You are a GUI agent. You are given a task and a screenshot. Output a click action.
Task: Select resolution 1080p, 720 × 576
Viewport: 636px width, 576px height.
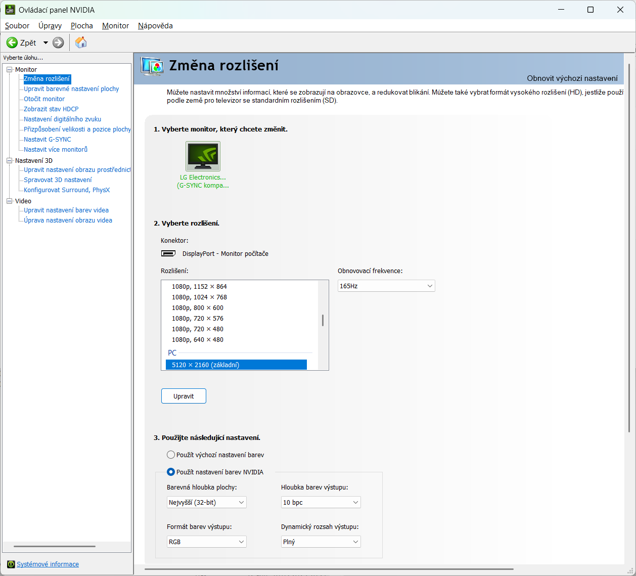(198, 318)
